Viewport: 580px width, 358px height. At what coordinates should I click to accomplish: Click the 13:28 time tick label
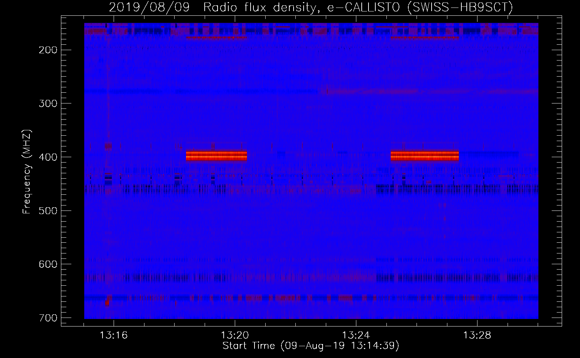click(x=477, y=335)
